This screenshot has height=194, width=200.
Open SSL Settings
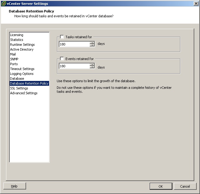pyautogui.click(x=29, y=88)
